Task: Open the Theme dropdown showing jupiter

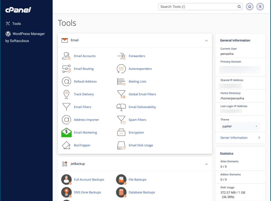Action: [x=240, y=126]
